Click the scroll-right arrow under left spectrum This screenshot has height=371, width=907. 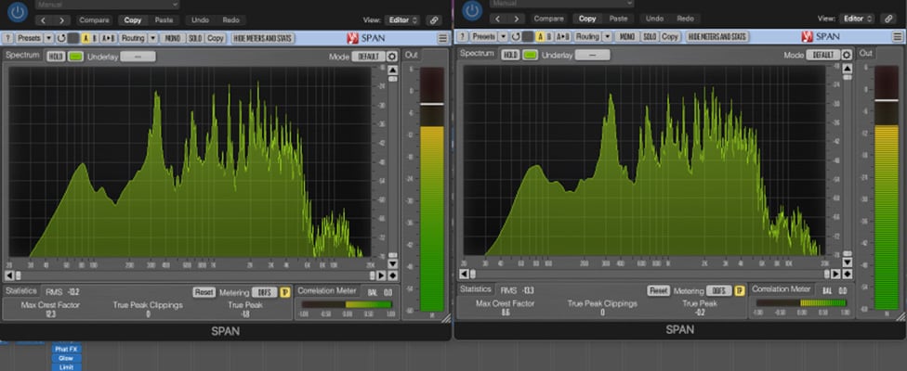pyautogui.click(x=381, y=275)
